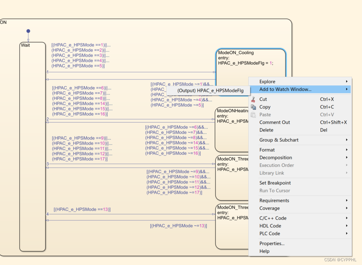The width and height of the screenshot is (362, 265).
Task: Open Group & Subchart submenu
Action: point(300,140)
